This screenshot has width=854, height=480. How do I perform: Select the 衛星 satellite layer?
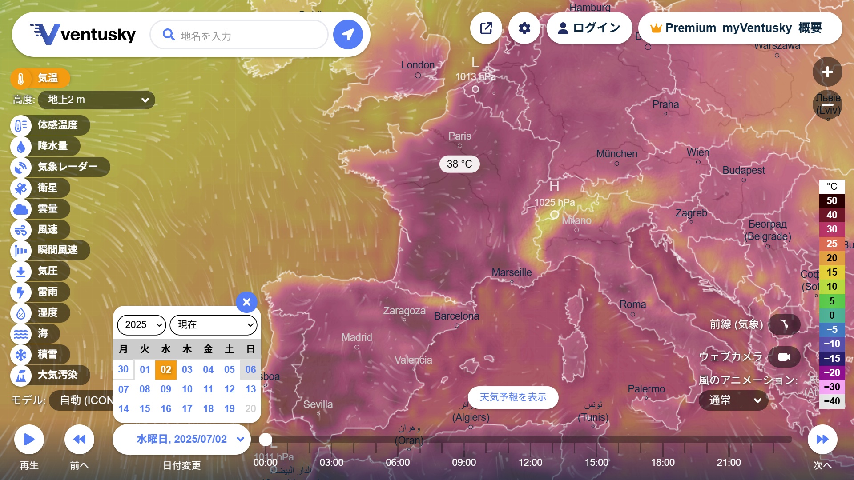pyautogui.click(x=40, y=188)
